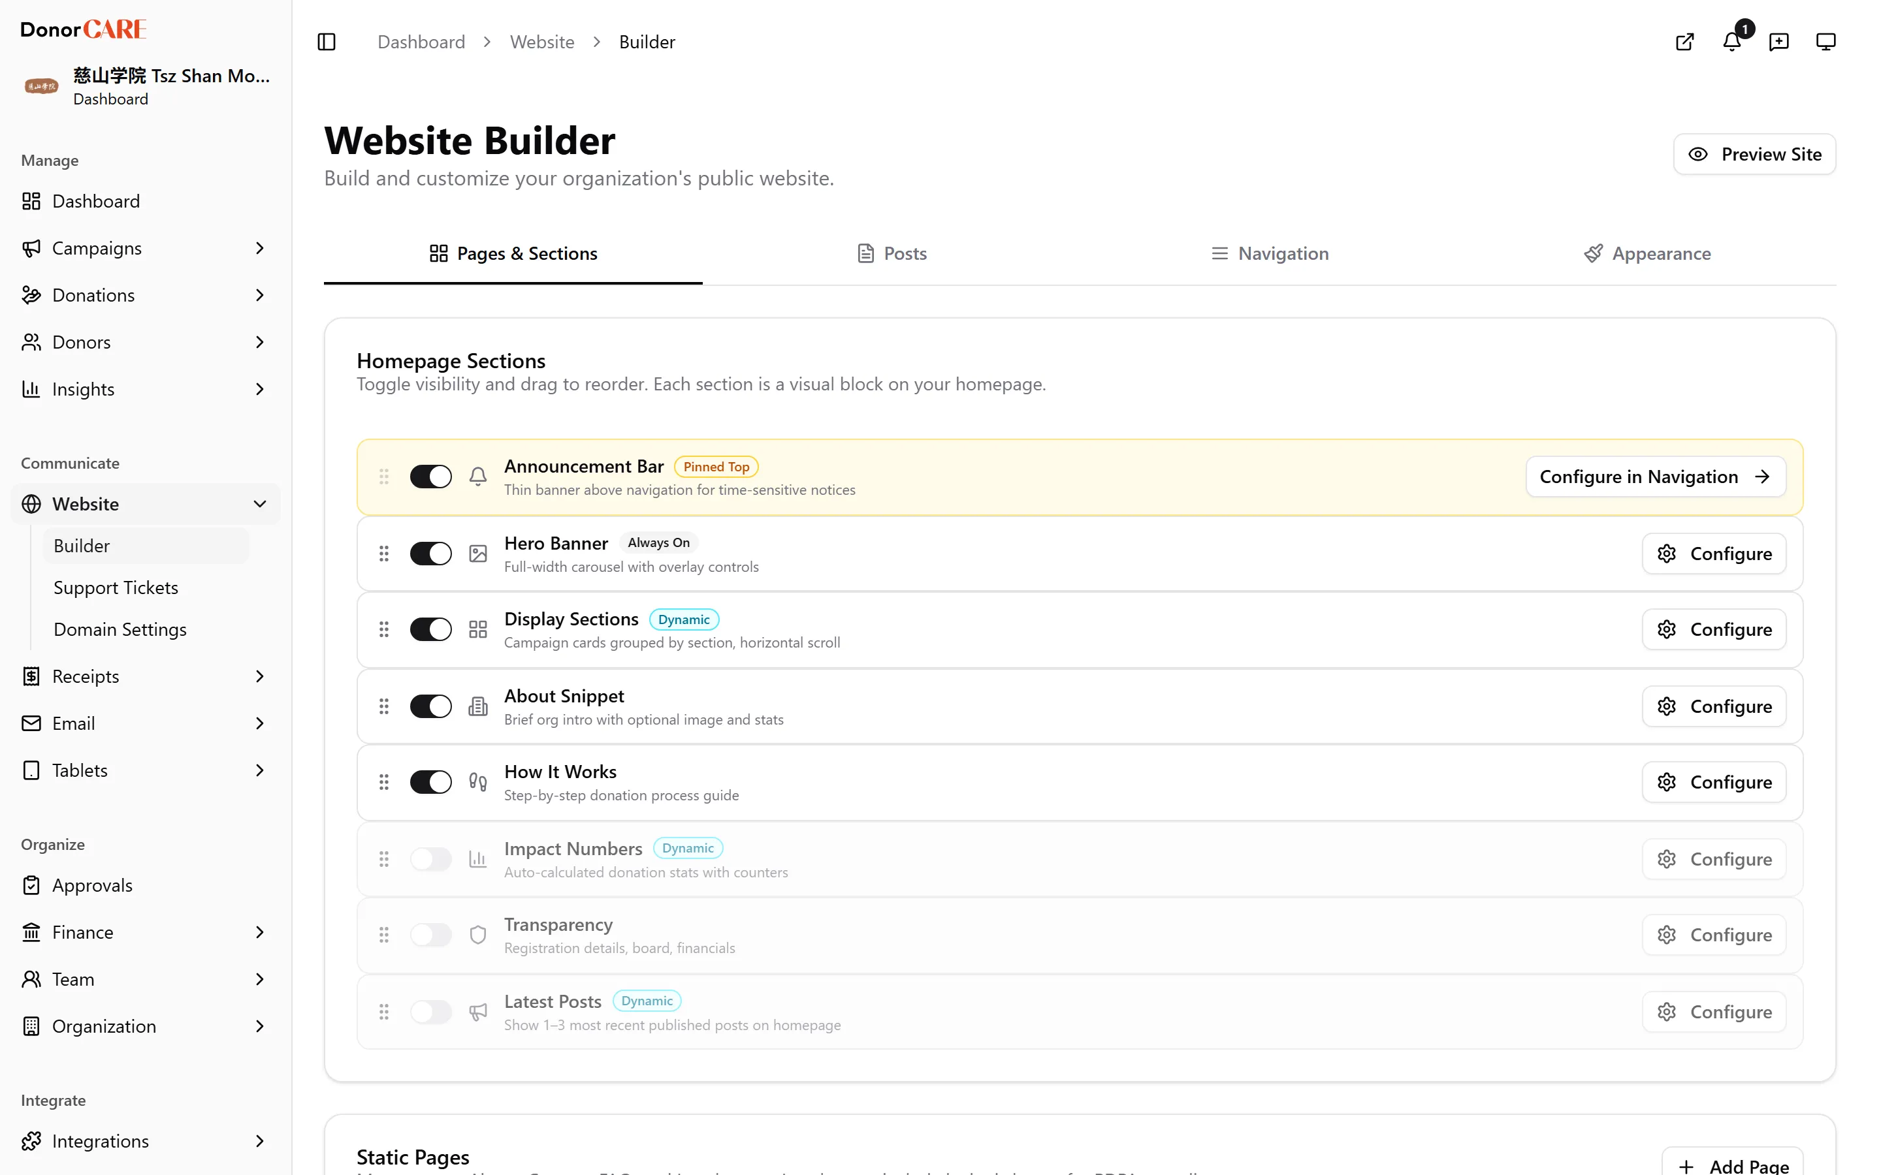The height and width of the screenshot is (1175, 1881).
Task: Configure the Hero Banner section
Action: (1714, 554)
